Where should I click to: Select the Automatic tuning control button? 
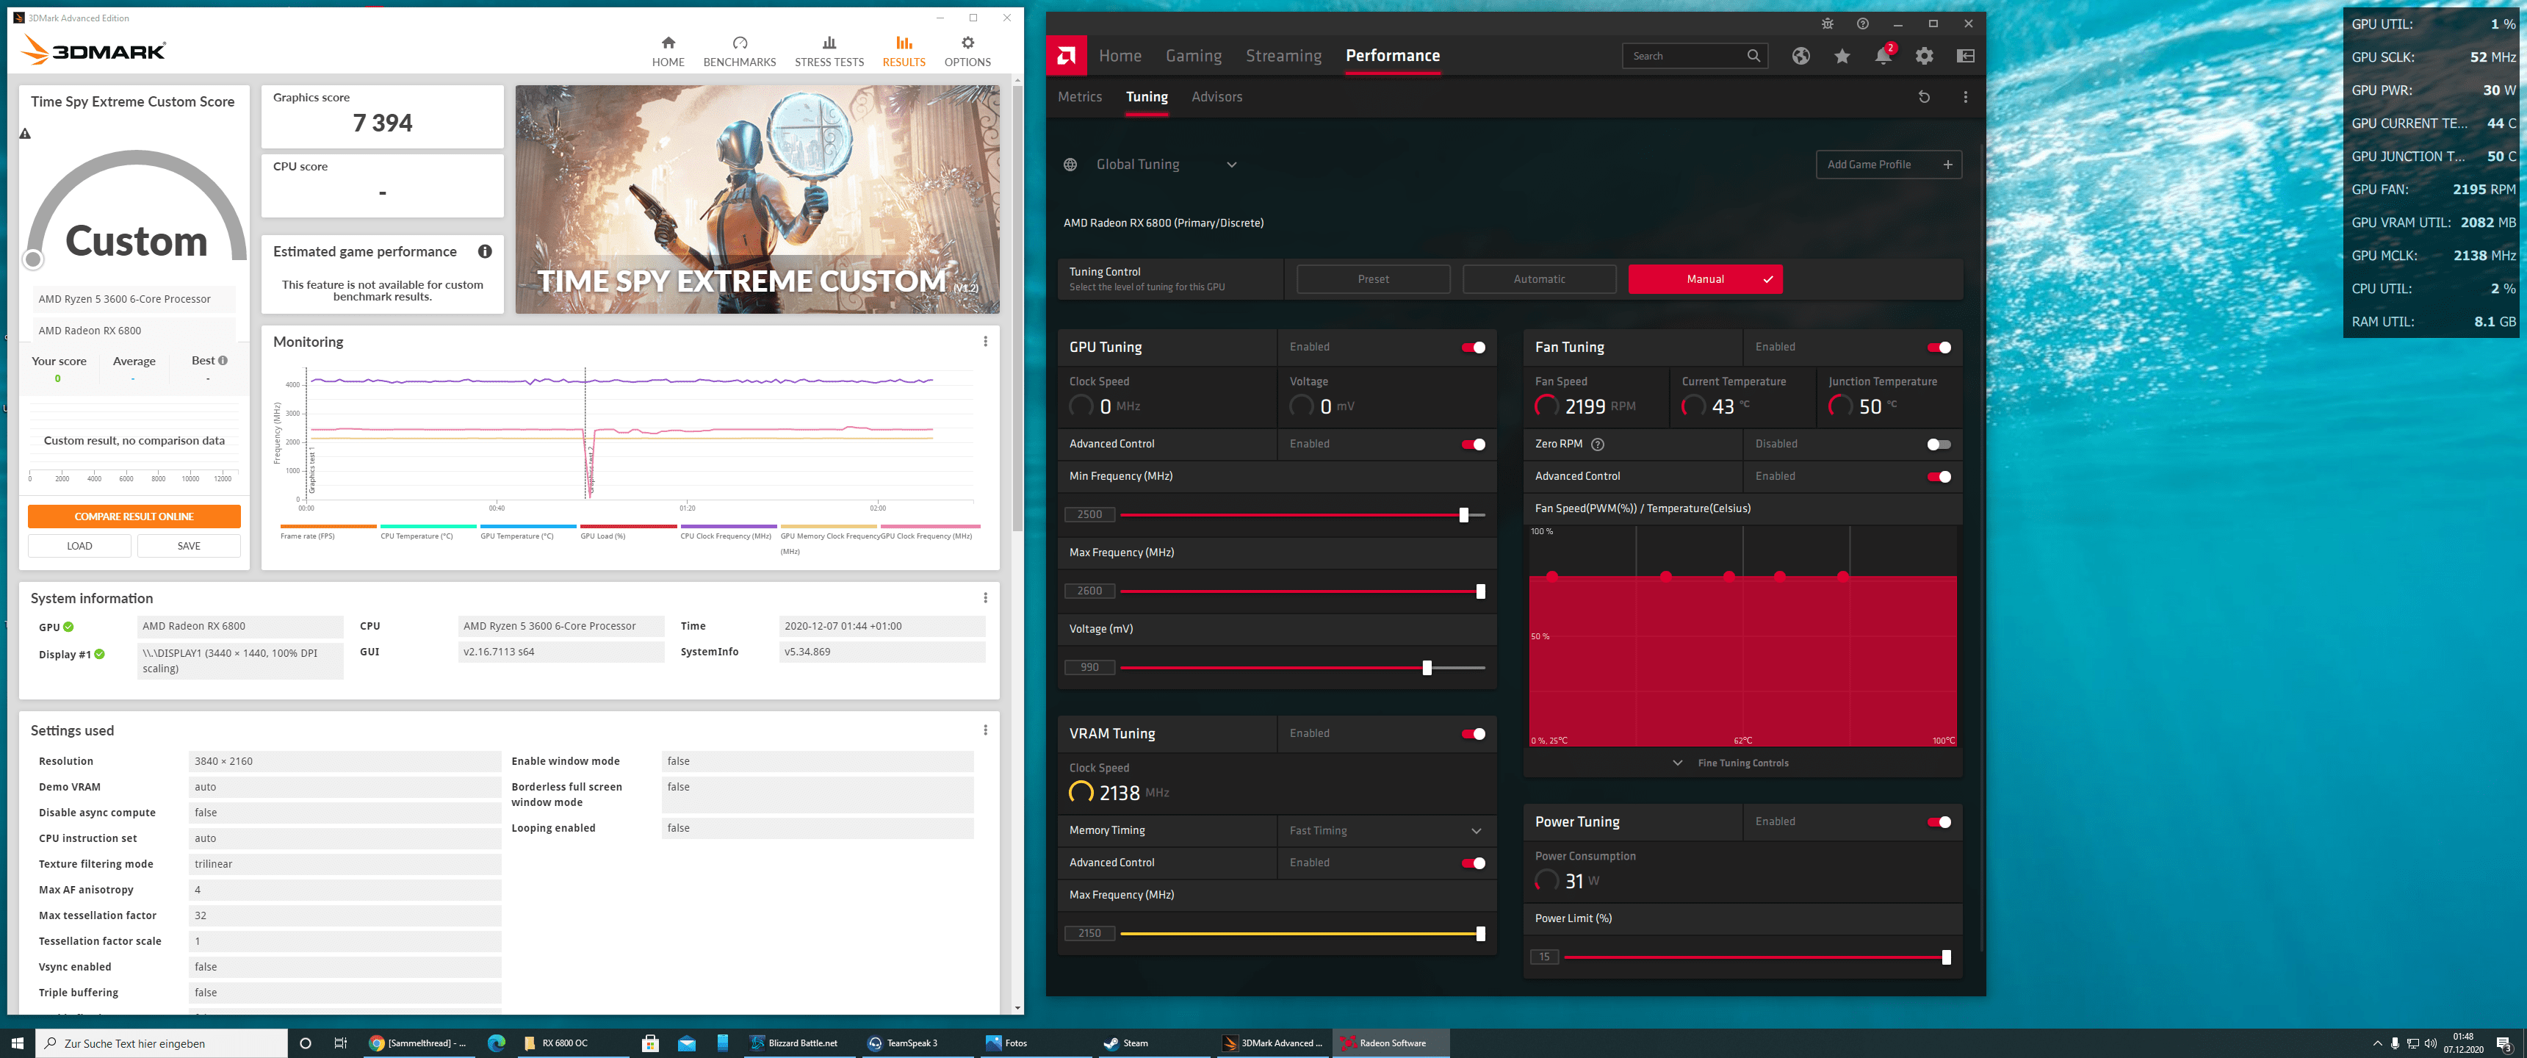click(1539, 278)
